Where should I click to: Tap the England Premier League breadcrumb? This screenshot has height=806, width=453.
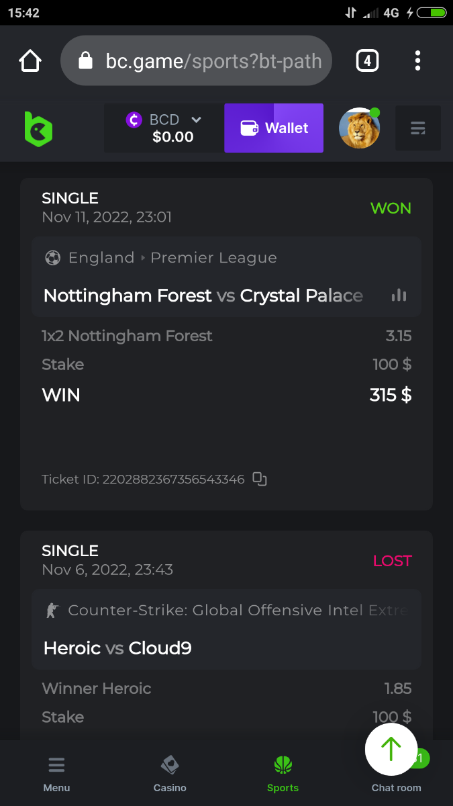[172, 258]
